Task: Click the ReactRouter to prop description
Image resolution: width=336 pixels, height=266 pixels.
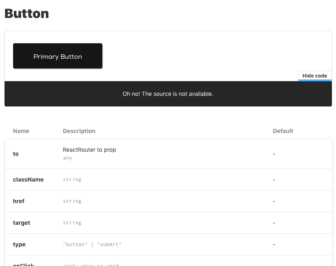Action: [x=89, y=150]
